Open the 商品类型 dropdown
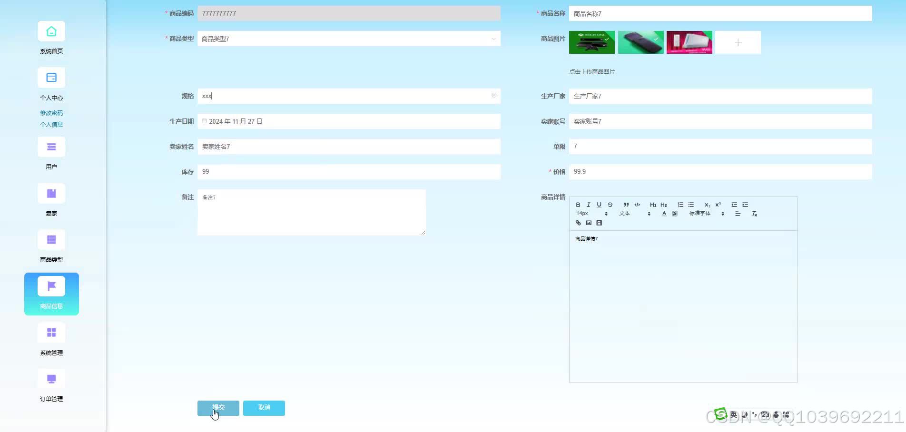Screen dimensions: 906x432 [x=348, y=39]
